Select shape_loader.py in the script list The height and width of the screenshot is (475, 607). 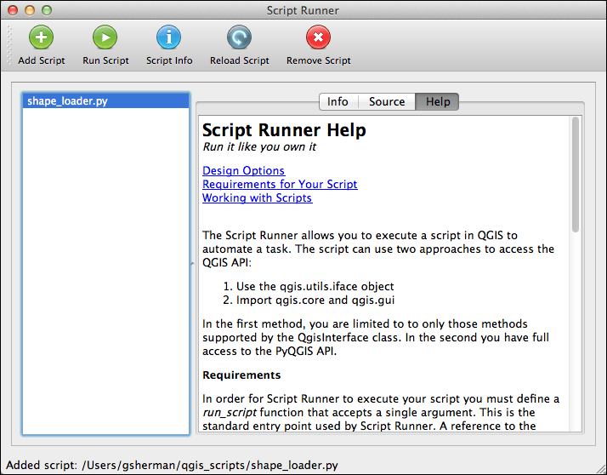105,101
